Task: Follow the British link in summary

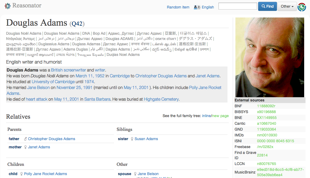Action: click(x=57, y=70)
